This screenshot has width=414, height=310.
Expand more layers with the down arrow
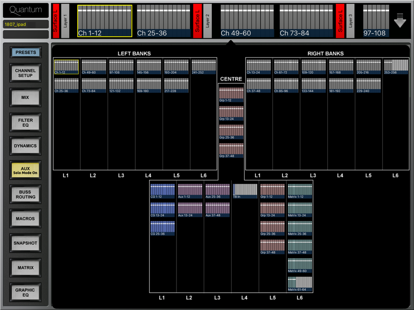point(400,20)
